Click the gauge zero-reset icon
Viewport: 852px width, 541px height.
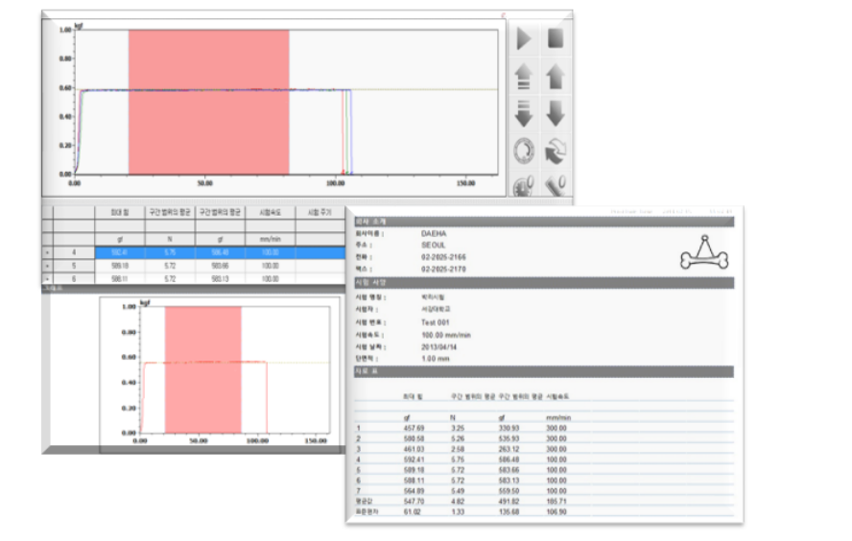[x=524, y=186]
